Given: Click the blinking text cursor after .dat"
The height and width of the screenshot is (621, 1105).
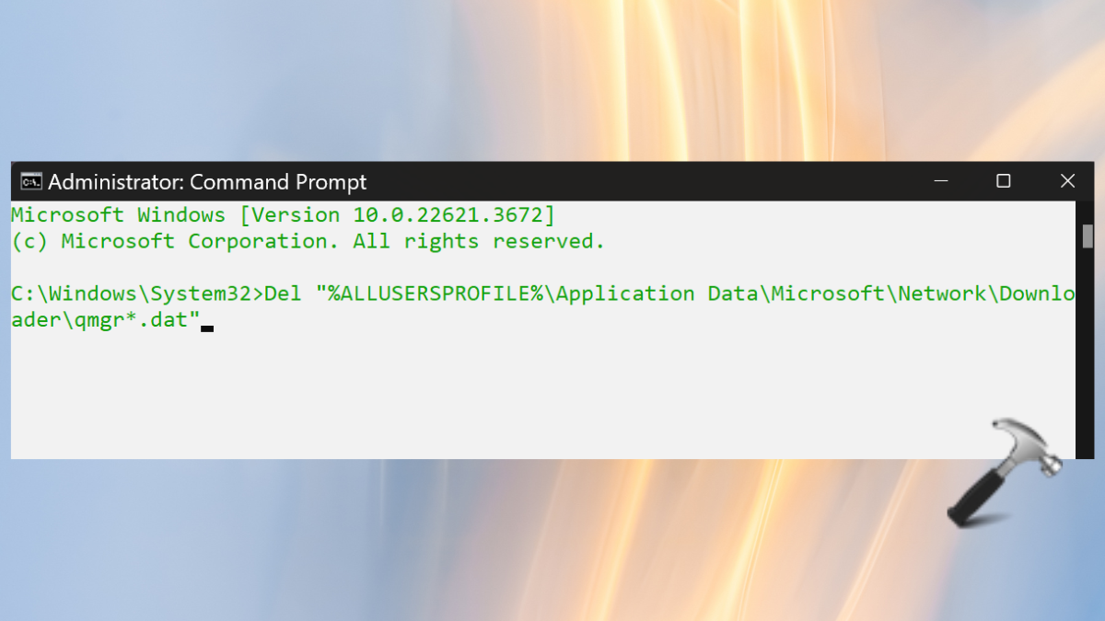Looking at the screenshot, I should point(207,327).
